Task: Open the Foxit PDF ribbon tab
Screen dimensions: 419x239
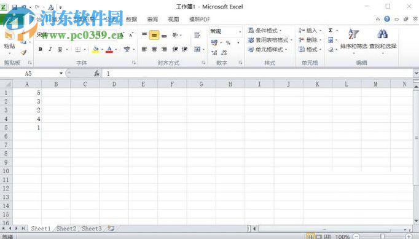Action: 199,19
